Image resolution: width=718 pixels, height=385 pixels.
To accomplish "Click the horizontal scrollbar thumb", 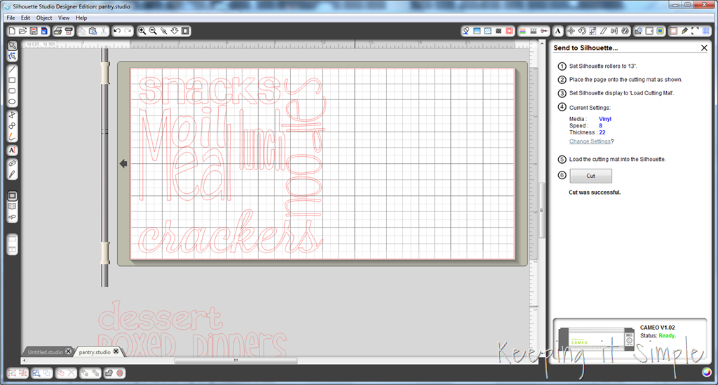I will point(236,360).
